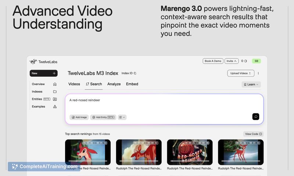Click the Book A Demo button
Viewport: 294px width, 176px height.
click(213, 61)
